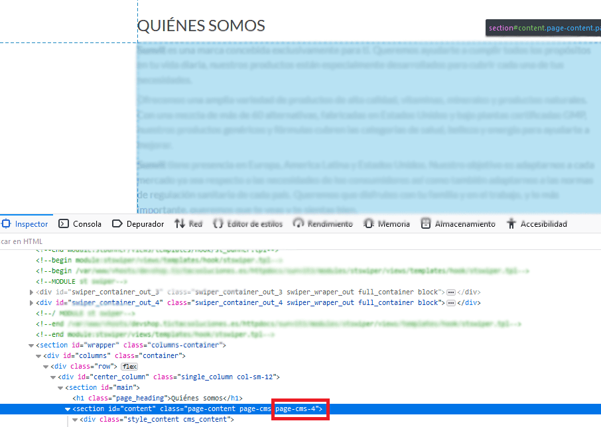Toggle the flex badge on row div
Image resolution: width=601 pixels, height=427 pixels.
[x=129, y=367]
